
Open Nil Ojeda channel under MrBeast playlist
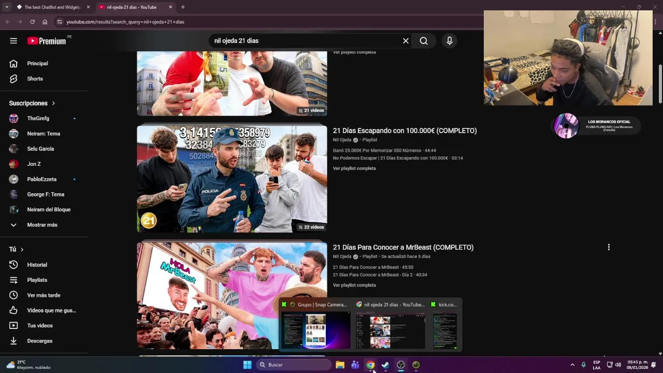click(x=342, y=256)
